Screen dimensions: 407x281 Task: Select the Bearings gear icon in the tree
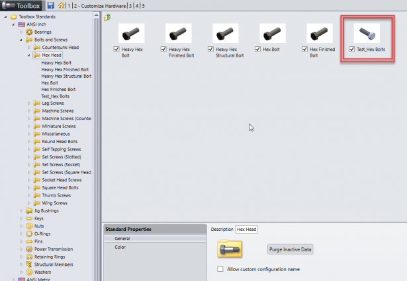coord(29,32)
